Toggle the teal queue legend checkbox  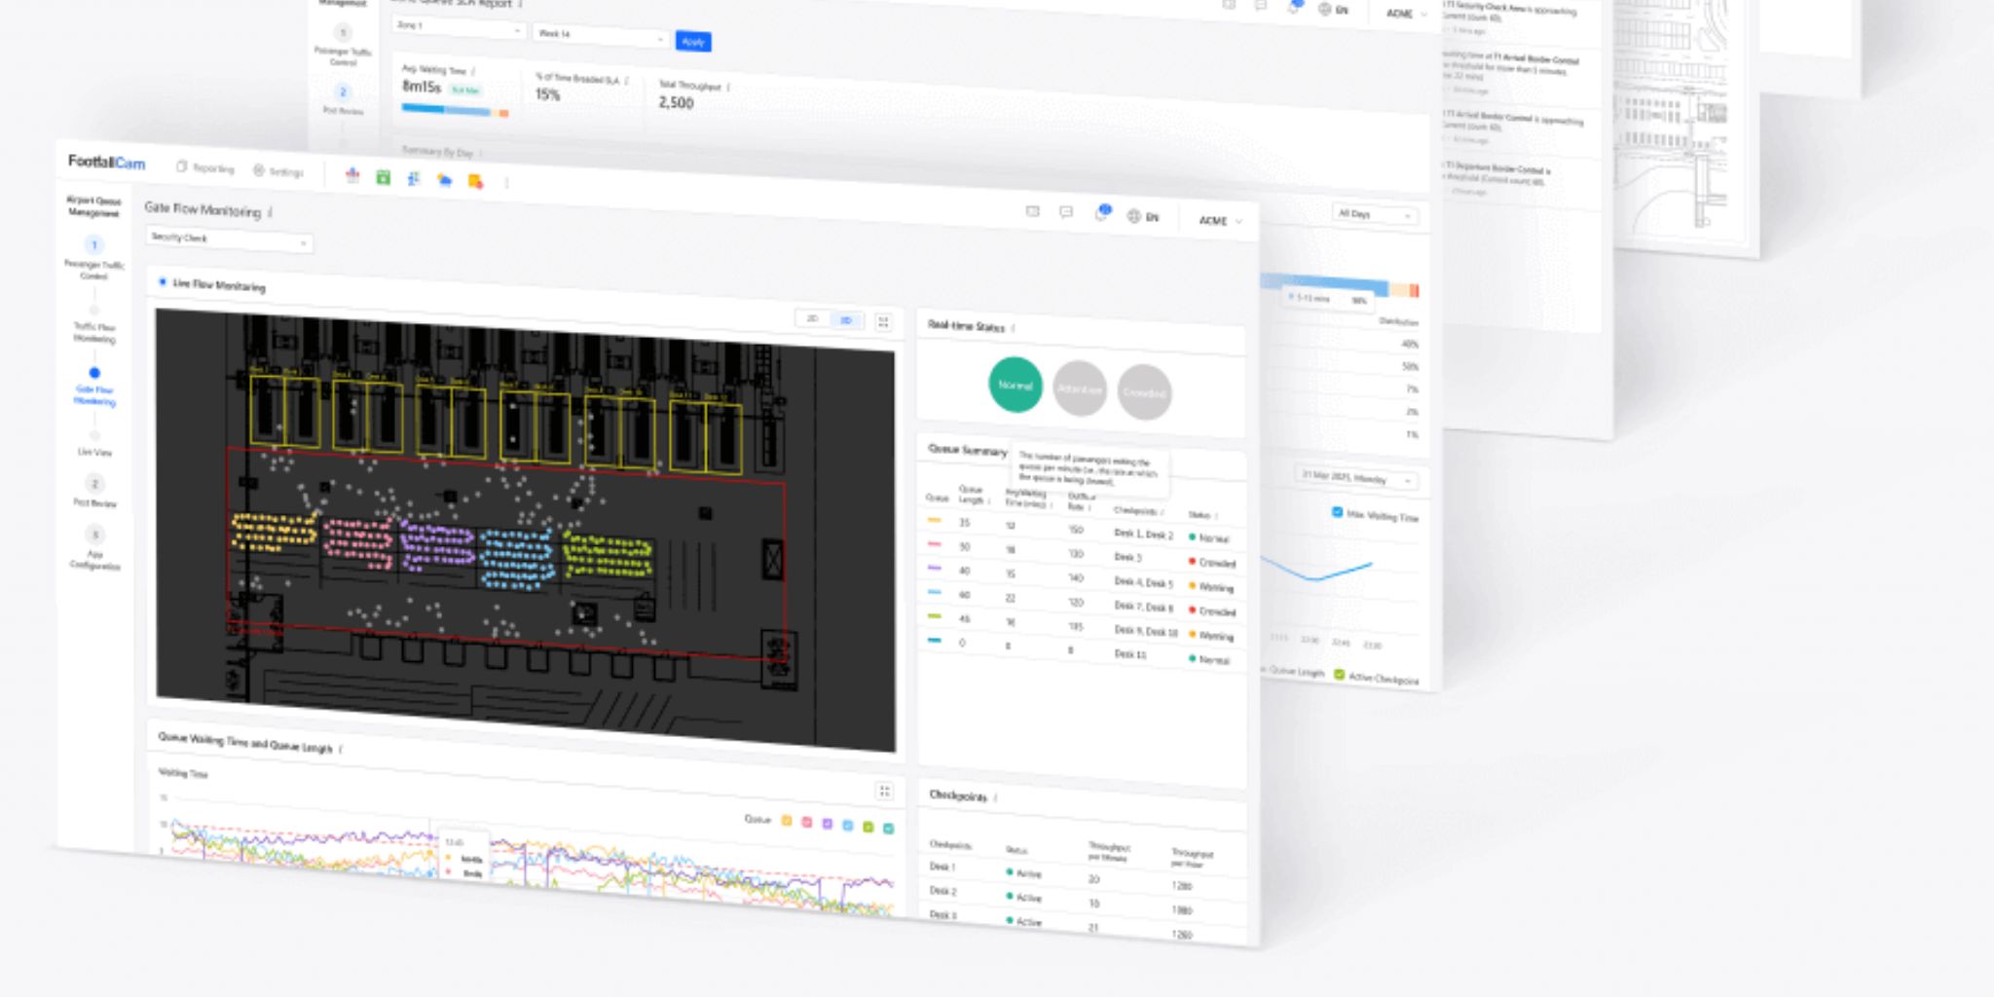pyautogui.click(x=888, y=828)
